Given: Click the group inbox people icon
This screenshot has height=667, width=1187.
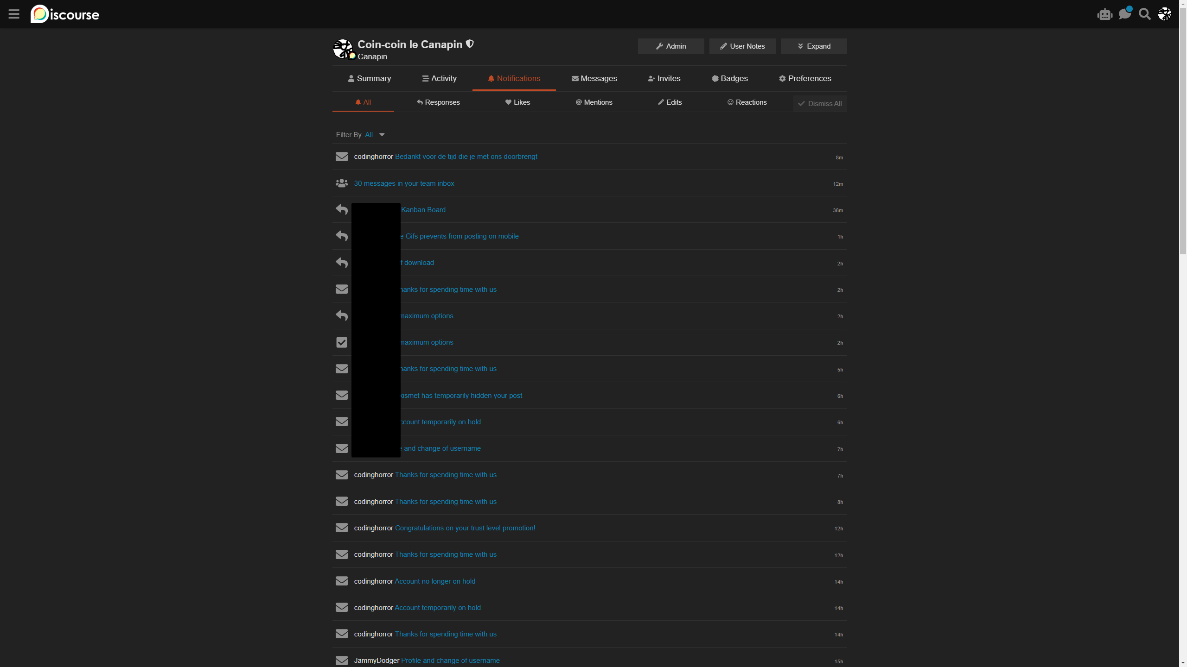Looking at the screenshot, I should coord(342,183).
